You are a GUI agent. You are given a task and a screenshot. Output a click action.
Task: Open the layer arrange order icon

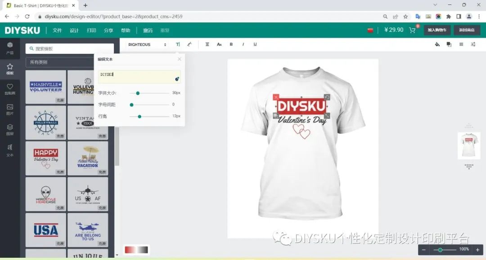click(449, 44)
